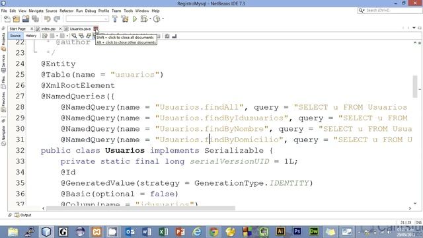Image resolution: width=423 pixels, height=238 pixels.
Task: Open the Output window tab
Action: pos(23,215)
